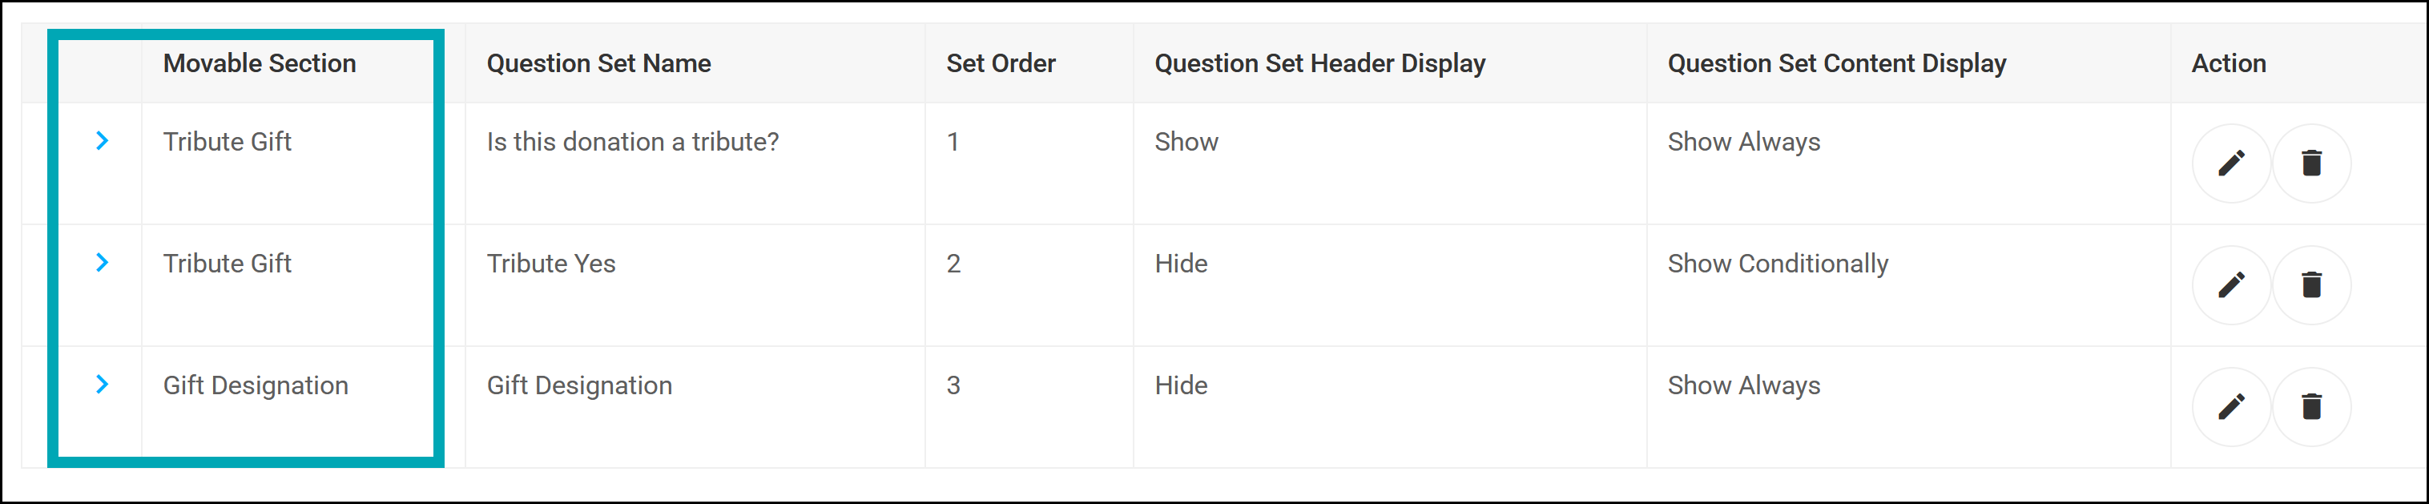Select the Tribute Yes name cell
The image size is (2429, 504).
550,264
